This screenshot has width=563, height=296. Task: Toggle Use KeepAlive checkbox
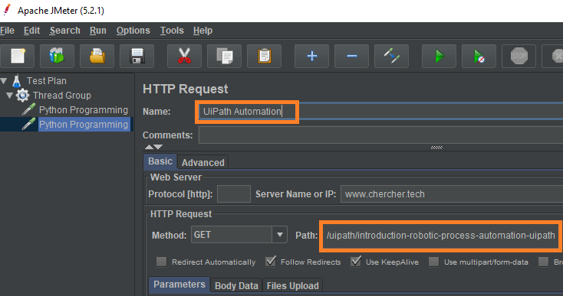356,262
